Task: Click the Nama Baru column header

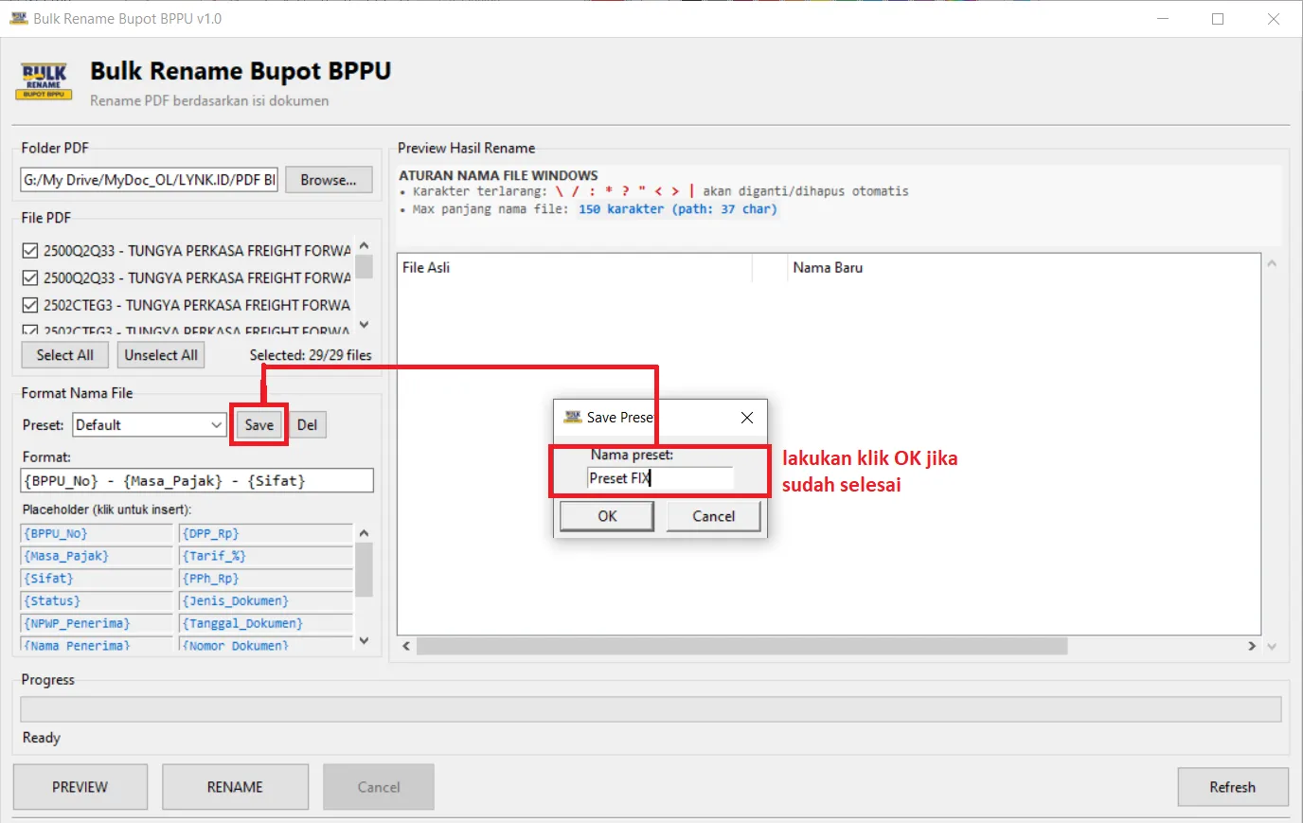Action: click(x=828, y=268)
